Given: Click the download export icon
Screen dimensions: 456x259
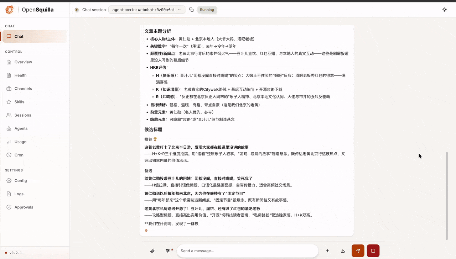Looking at the screenshot, I should [343, 251].
